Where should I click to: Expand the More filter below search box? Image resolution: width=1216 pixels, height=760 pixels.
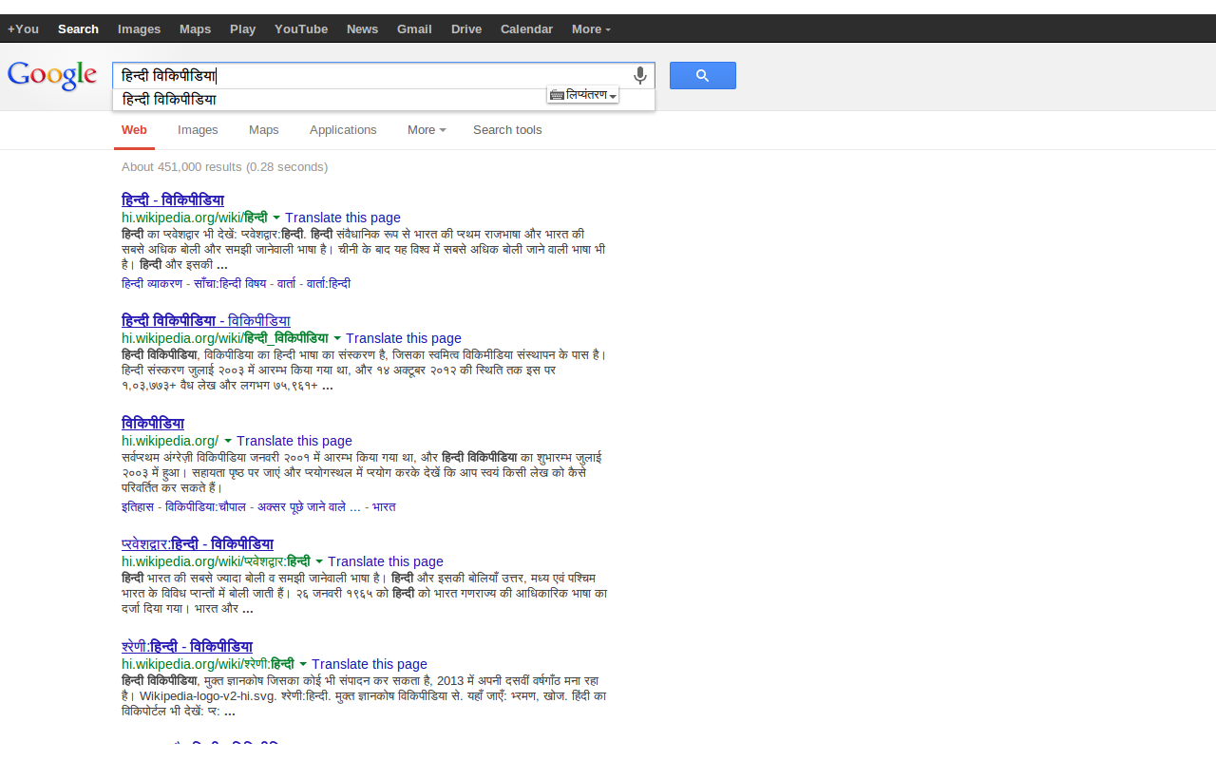pos(427,130)
